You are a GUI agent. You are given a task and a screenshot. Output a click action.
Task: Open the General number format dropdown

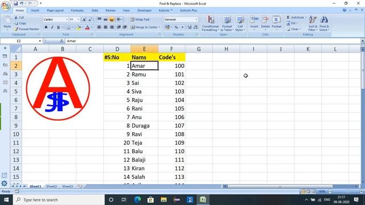[x=196, y=19]
